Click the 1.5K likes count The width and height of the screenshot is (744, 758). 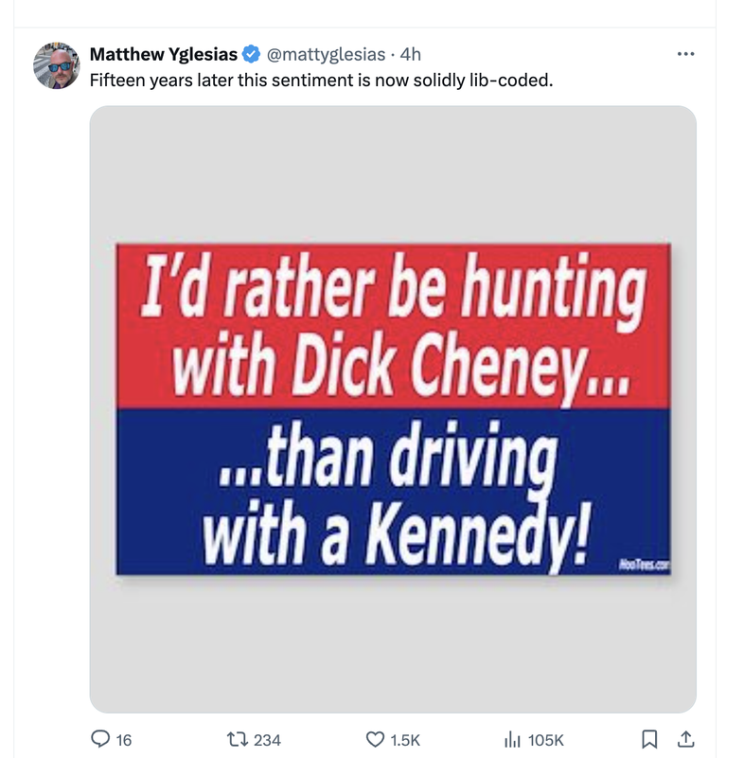[x=405, y=740]
